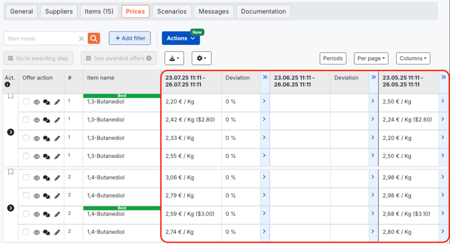
Task: Click the info icon under Act. header
Action: (x=7, y=85)
